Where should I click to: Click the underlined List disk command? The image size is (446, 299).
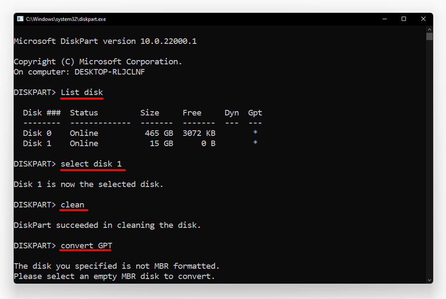[x=81, y=92]
